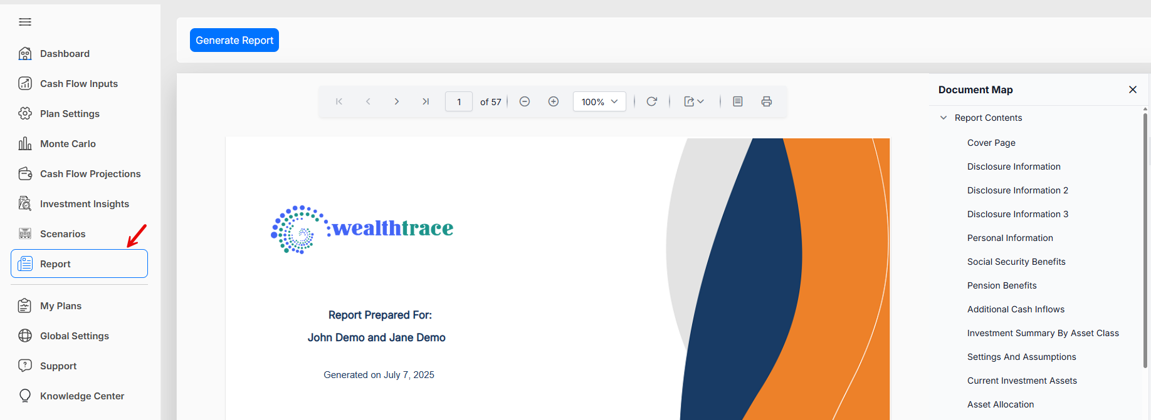This screenshot has height=420, width=1151.
Task: Click the Document Map panel title
Action: click(x=975, y=90)
